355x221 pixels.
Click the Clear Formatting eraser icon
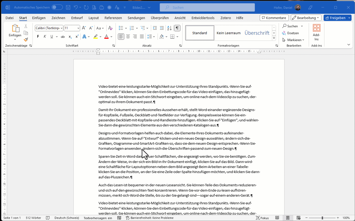[110, 28]
